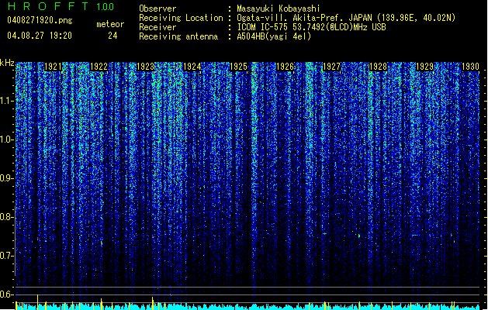
Task: Click the 1.0 kHz axis tick label
Action: (x=7, y=139)
